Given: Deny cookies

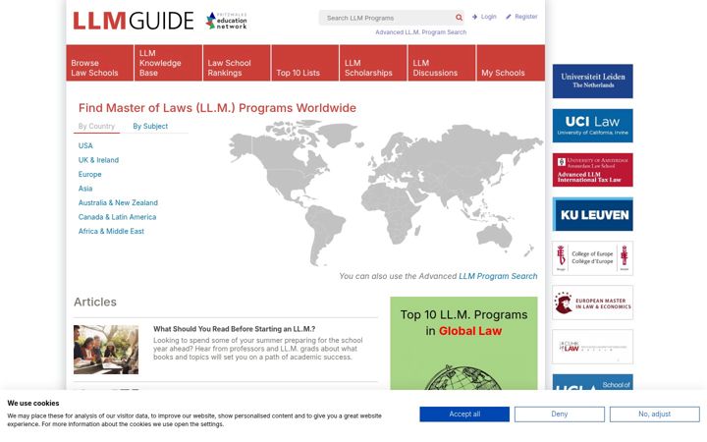Looking at the screenshot, I should tap(560, 414).
